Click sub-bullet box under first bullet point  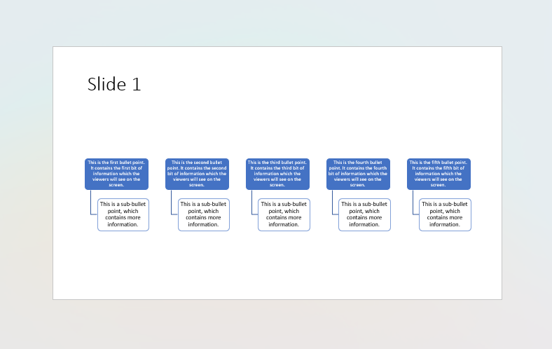(123, 215)
